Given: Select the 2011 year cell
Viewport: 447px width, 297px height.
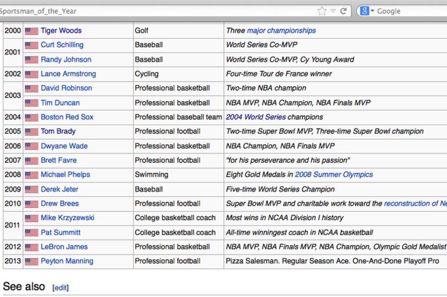Looking at the screenshot, I should click(13, 225).
